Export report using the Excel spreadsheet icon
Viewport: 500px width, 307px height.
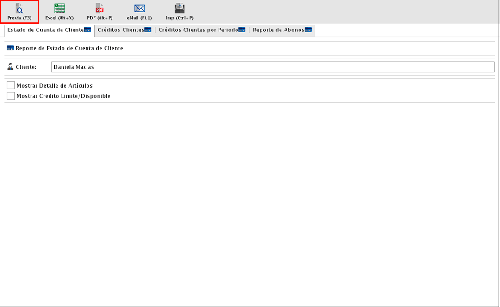pos(59,8)
